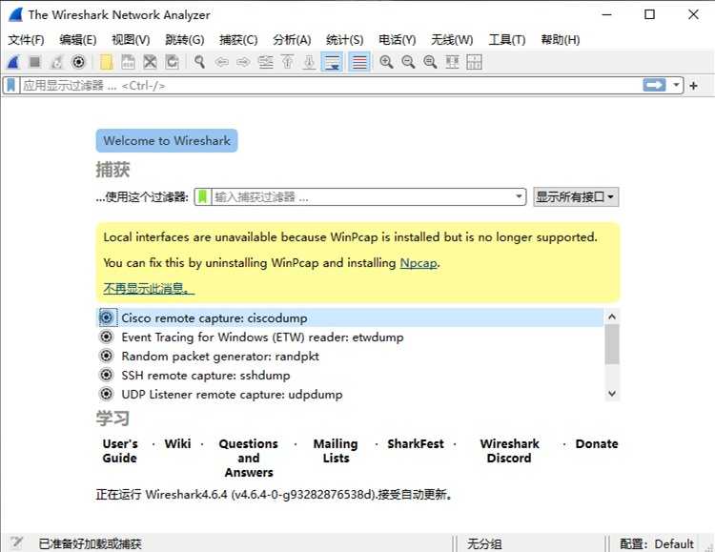Screen dimensions: 715x552
Task: Click the interface list vertical scrollbar
Action: pos(611,346)
